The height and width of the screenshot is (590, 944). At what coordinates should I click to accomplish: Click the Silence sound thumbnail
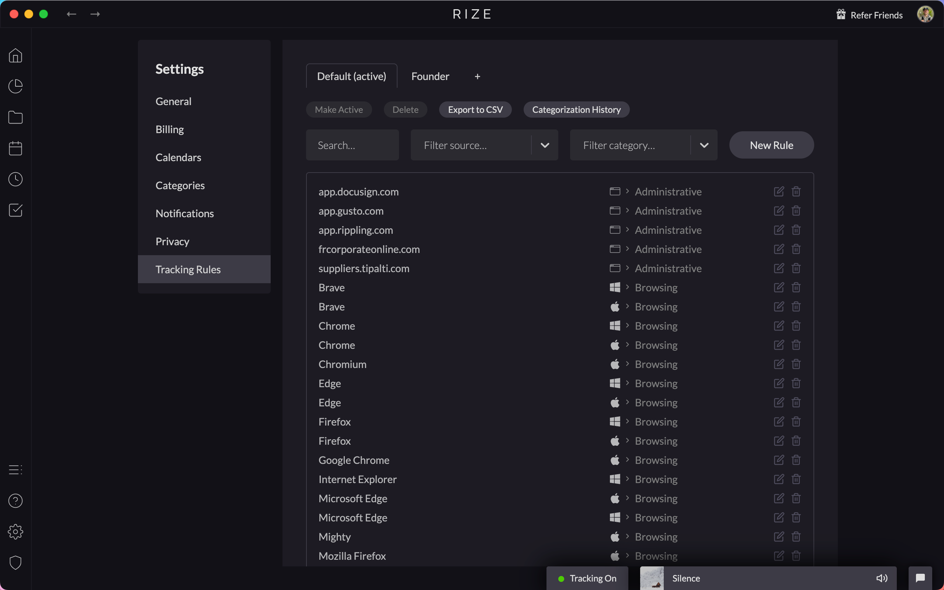(x=652, y=578)
